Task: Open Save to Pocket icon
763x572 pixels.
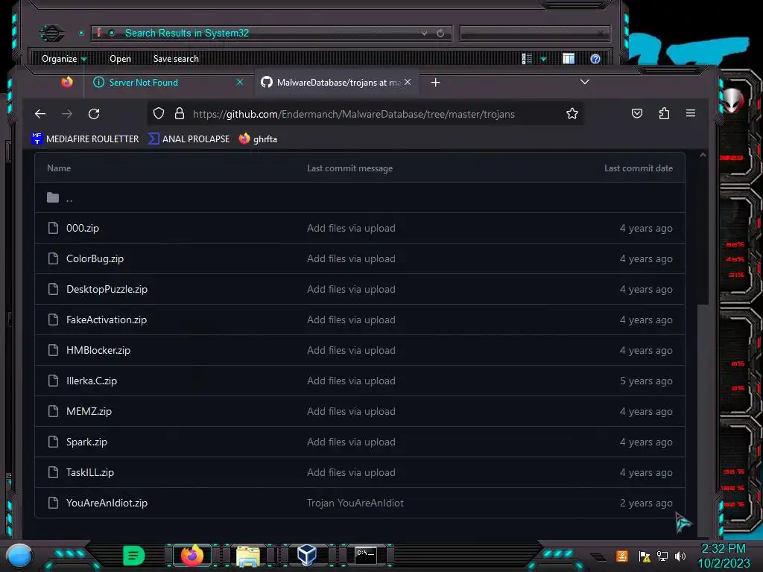Action: [637, 114]
